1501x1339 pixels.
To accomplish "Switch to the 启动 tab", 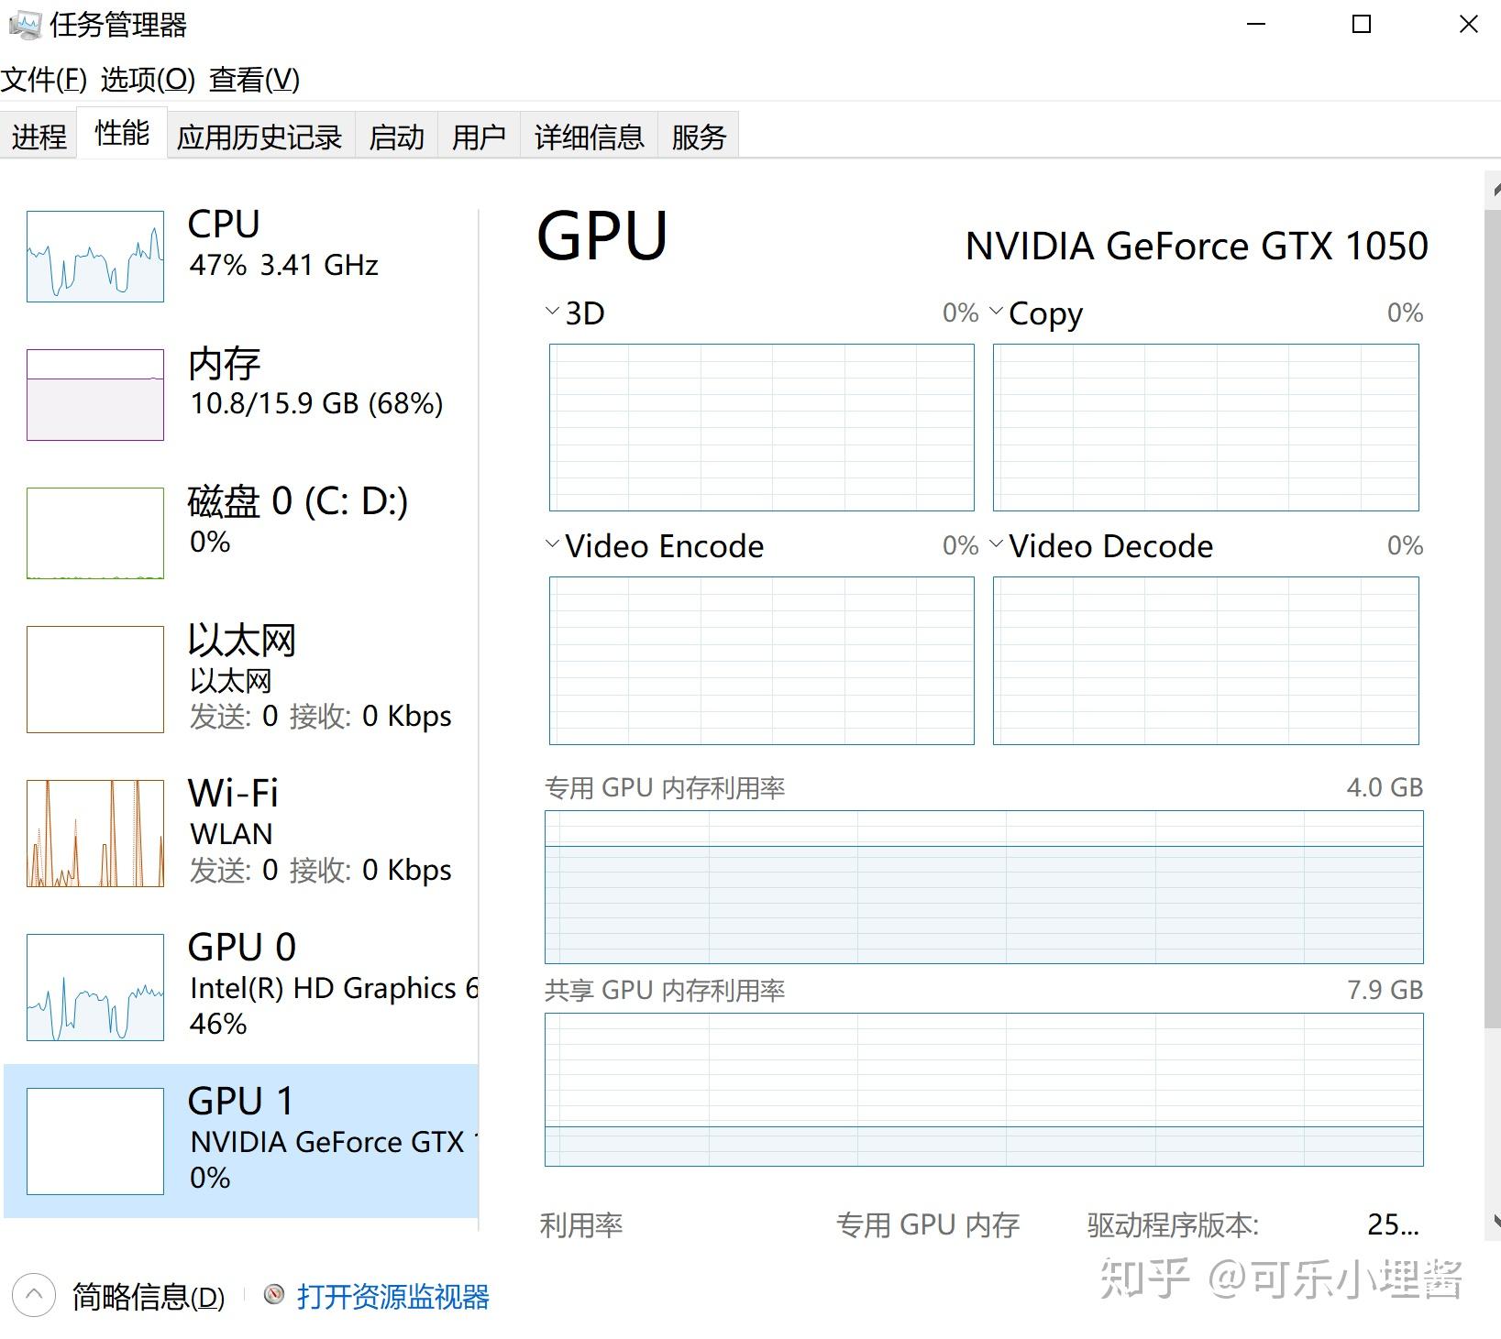I will [x=396, y=137].
